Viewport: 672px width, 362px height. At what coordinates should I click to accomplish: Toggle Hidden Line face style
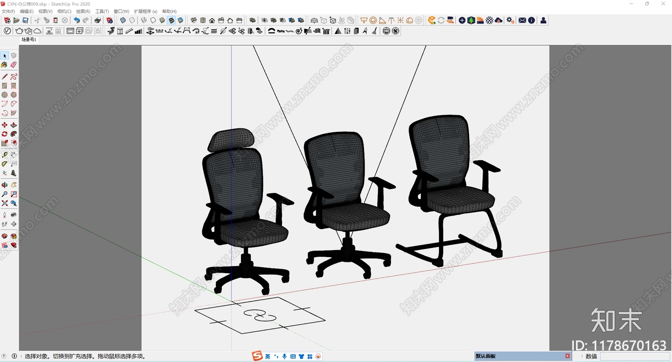coord(153,20)
